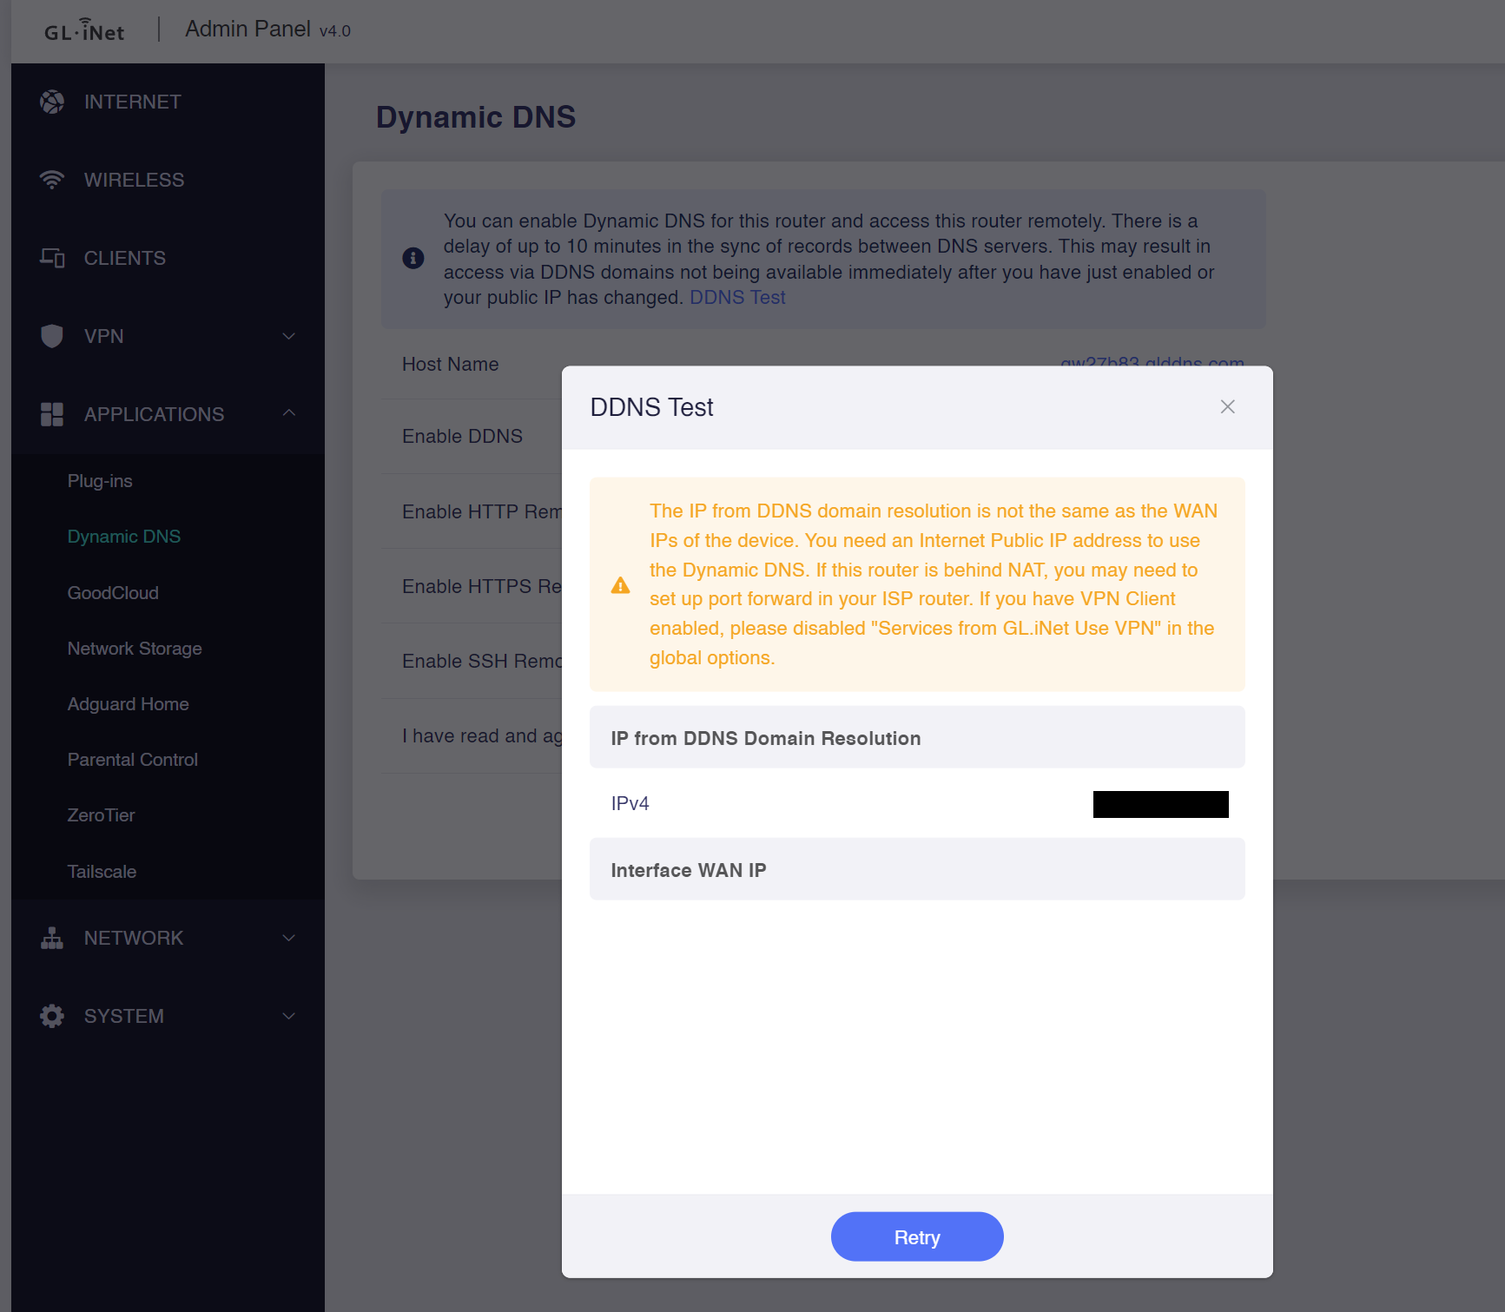This screenshot has width=1505, height=1312.
Task: Expand the System menu chevron
Action: [289, 1016]
